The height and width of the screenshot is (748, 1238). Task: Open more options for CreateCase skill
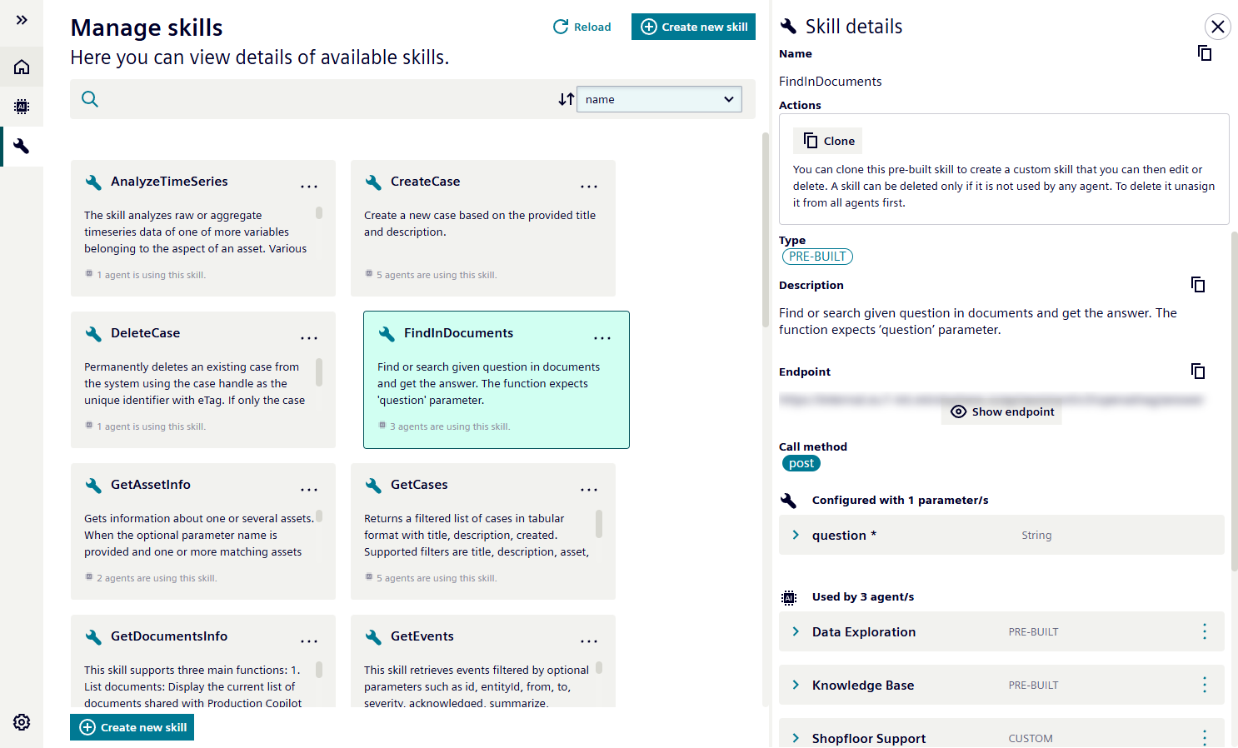coord(589,187)
